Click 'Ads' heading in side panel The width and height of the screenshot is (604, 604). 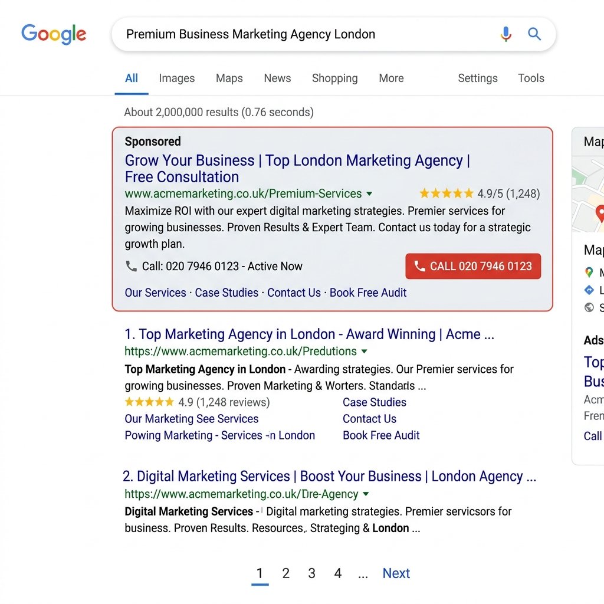593,340
